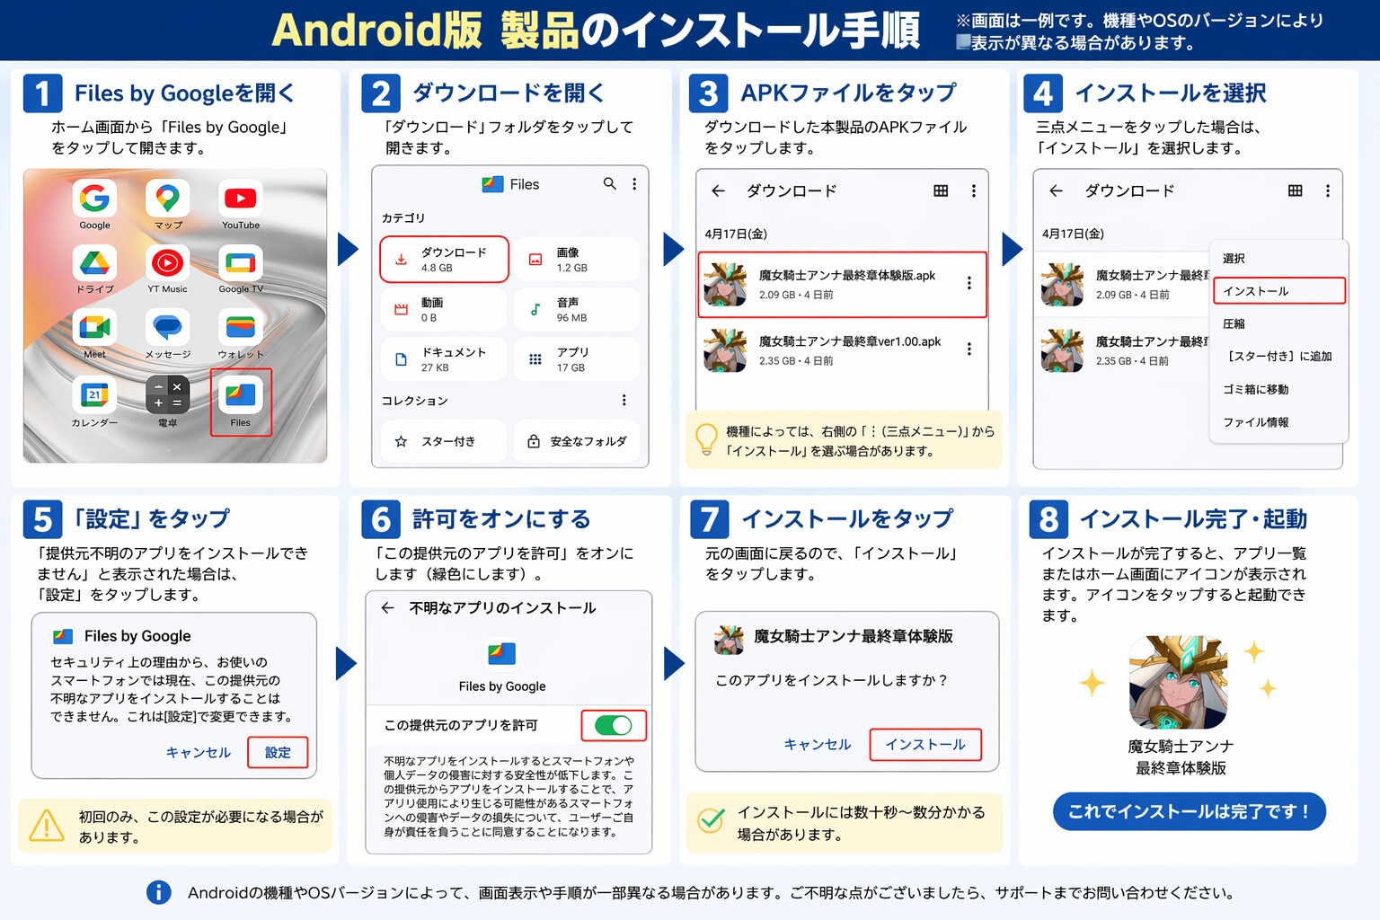1380x920 pixels.
Task: Tap back arrow on unknown apps install screen
Action: 387,608
